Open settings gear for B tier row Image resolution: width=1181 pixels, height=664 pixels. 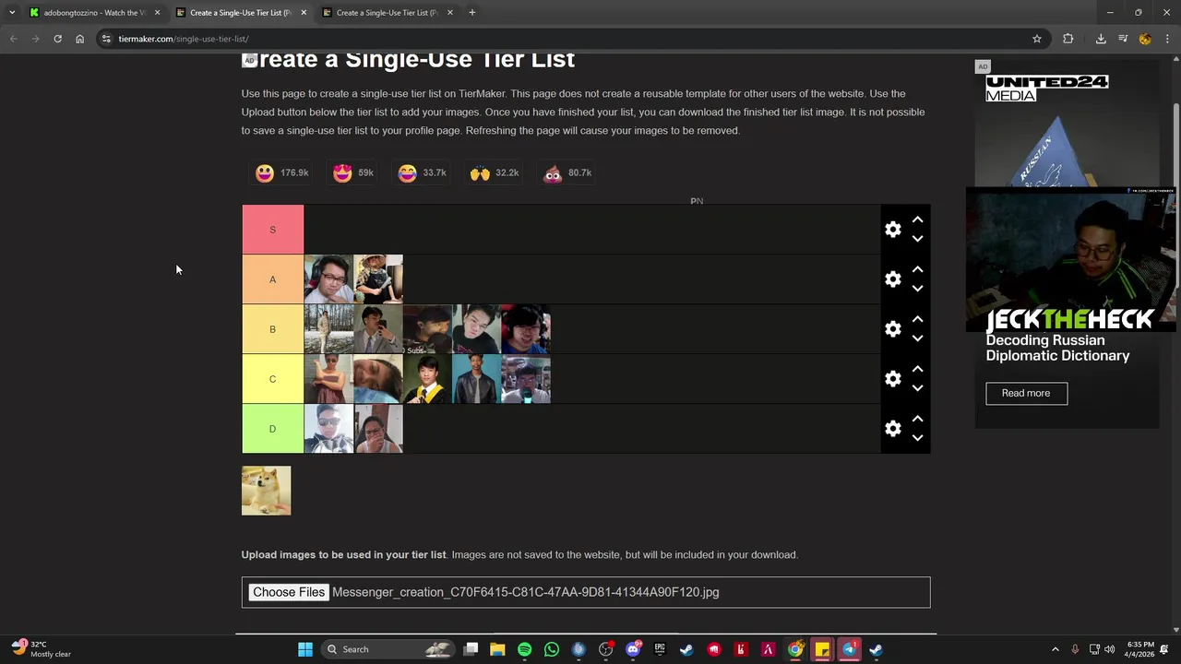[892, 329]
